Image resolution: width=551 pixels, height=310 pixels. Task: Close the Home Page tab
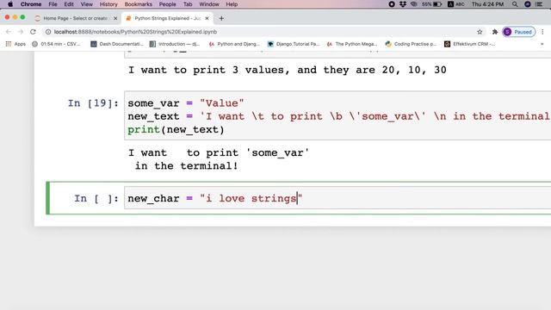click(x=115, y=18)
